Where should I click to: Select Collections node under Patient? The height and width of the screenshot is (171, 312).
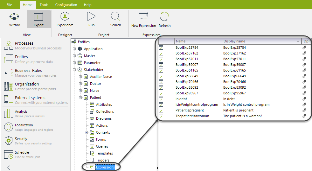(105, 111)
